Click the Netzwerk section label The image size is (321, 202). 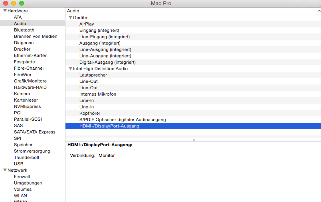(x=18, y=170)
